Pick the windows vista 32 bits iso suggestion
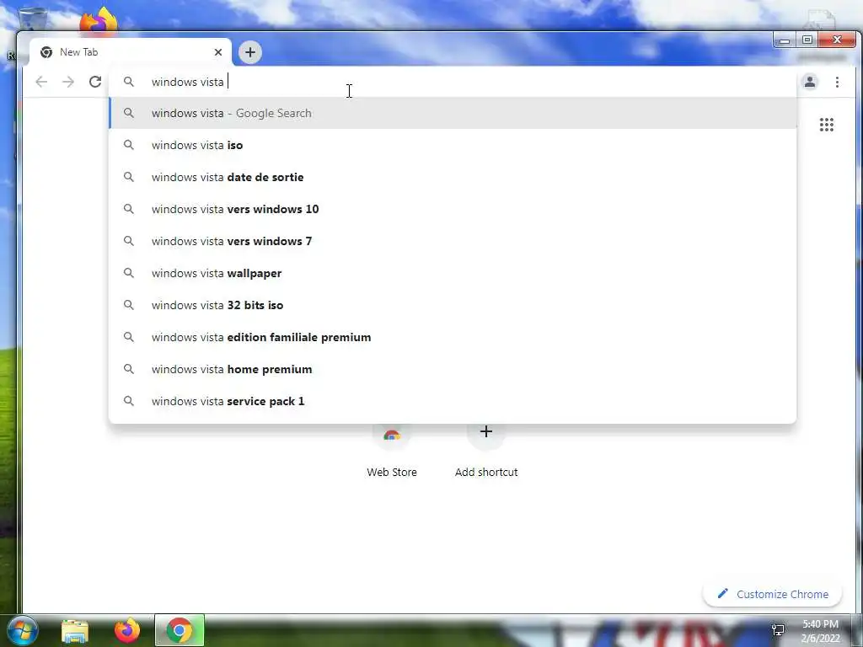 tap(453, 305)
